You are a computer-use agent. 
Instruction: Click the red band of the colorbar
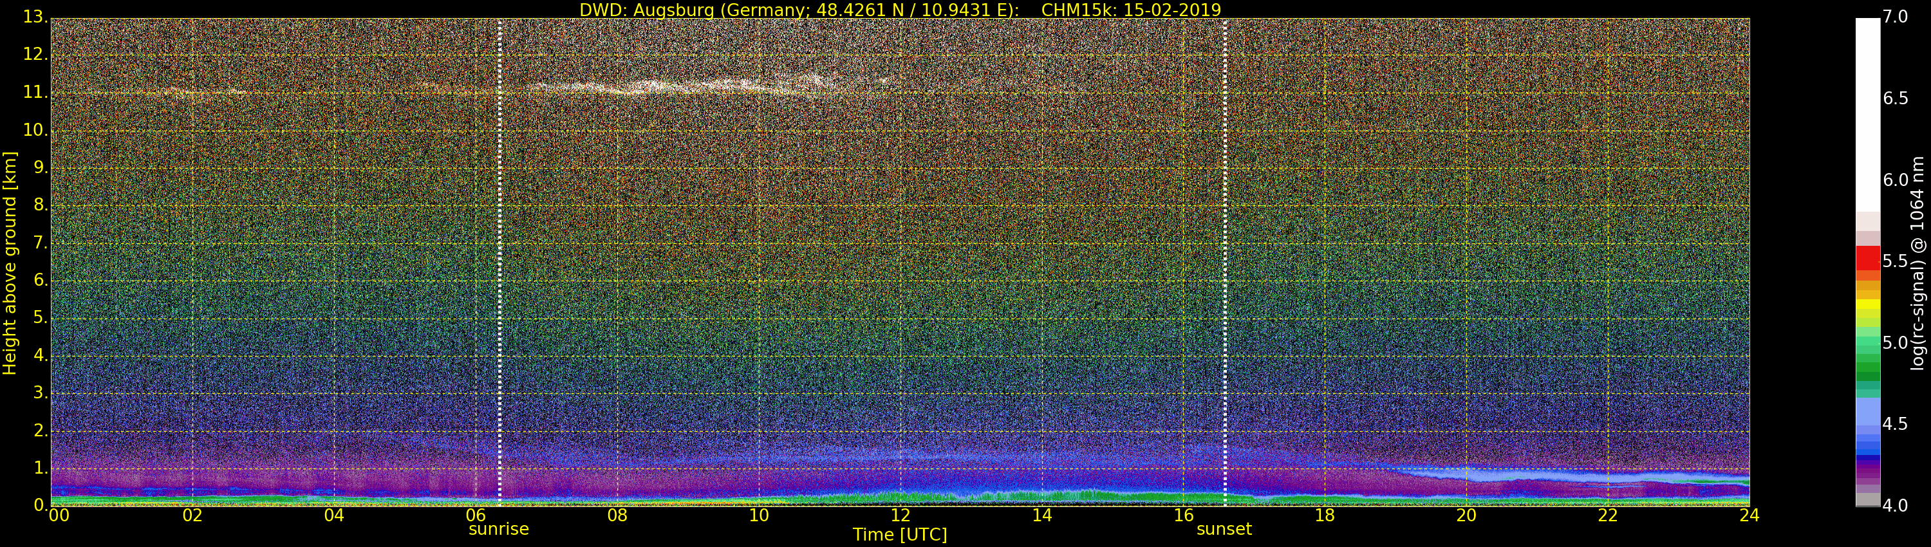pos(1867,258)
